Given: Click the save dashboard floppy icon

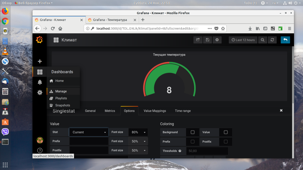Looking at the screenshot, I should click(x=207, y=40).
